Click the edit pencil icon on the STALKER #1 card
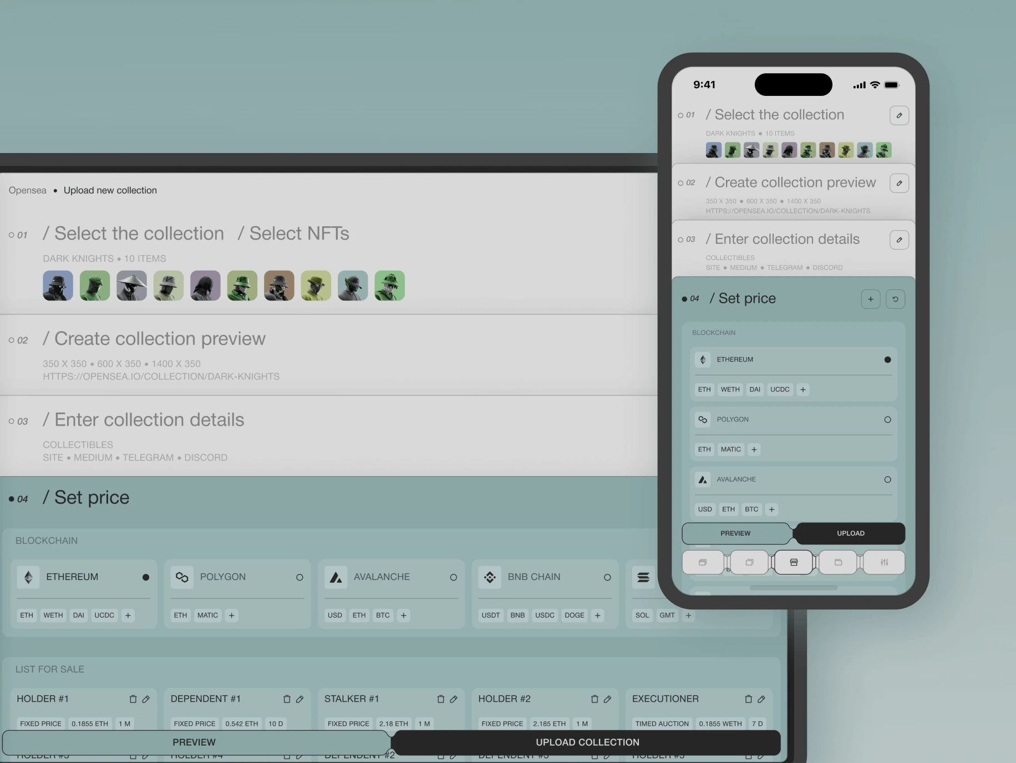 coord(455,699)
